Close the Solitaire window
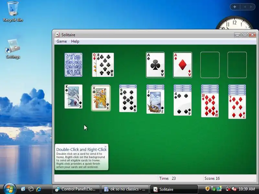 pos(253,35)
